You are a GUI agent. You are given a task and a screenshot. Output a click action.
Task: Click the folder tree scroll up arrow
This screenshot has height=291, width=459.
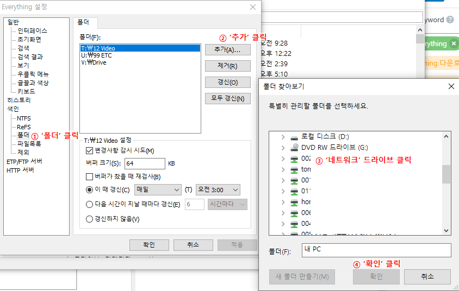click(446, 136)
